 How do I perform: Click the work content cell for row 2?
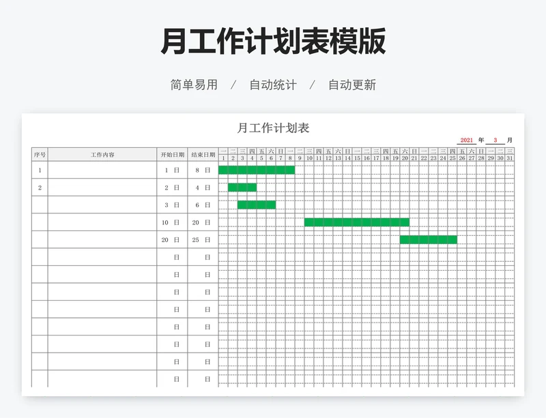(x=102, y=188)
